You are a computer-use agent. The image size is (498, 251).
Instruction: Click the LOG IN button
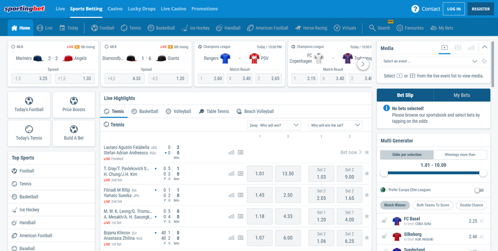tap(453, 9)
